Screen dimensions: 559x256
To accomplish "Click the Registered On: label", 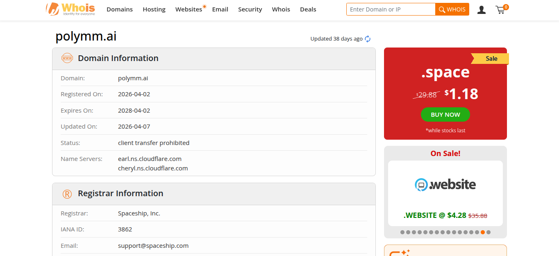I will coord(82,94).
